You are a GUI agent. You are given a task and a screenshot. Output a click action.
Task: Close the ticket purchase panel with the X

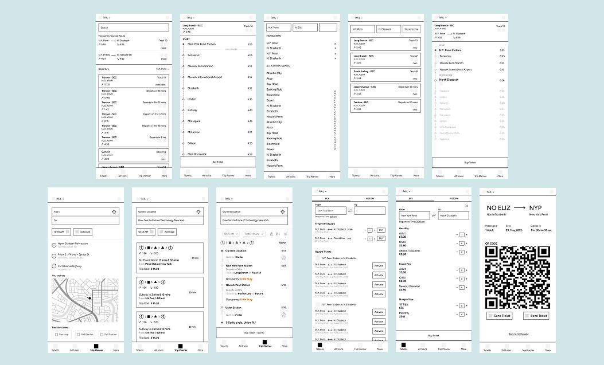(466, 206)
